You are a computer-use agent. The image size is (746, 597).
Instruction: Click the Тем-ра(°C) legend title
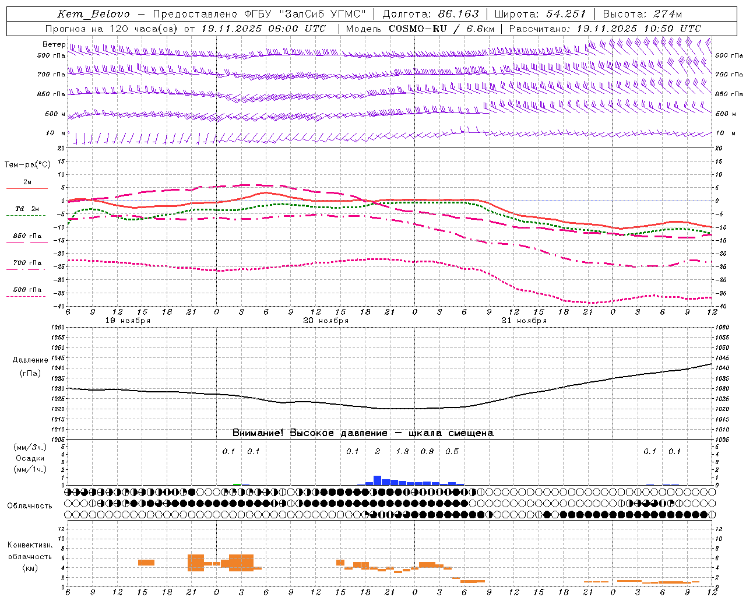[x=27, y=164]
